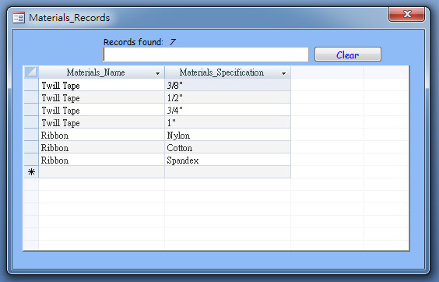Screen dimensions: 439x282
Task: Close the Materials_Records window
Action: 406,14
